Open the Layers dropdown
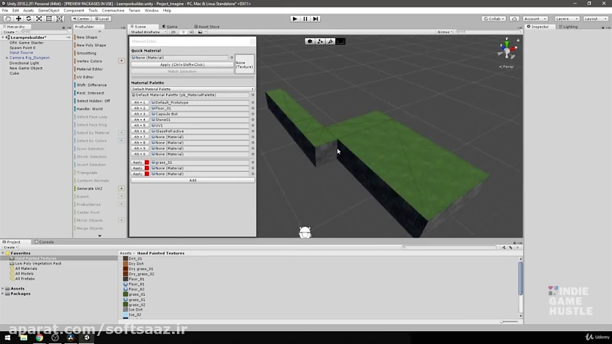Screen dimensions: 612x344 566,19
